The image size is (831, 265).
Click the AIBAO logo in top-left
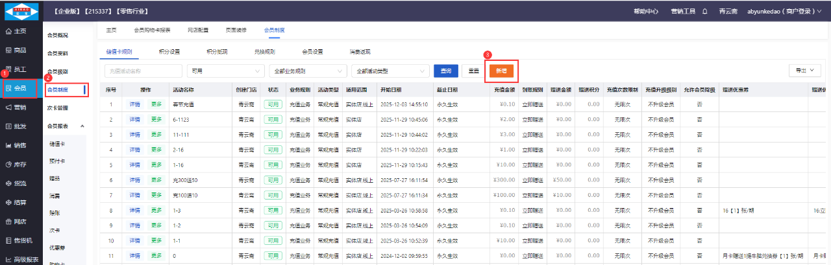pos(21,11)
